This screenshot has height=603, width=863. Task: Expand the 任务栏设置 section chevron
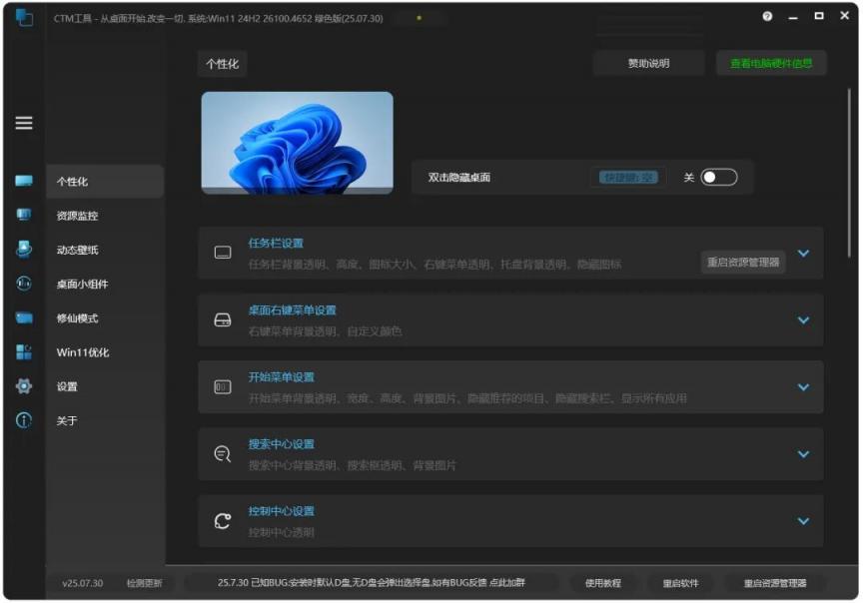click(803, 254)
